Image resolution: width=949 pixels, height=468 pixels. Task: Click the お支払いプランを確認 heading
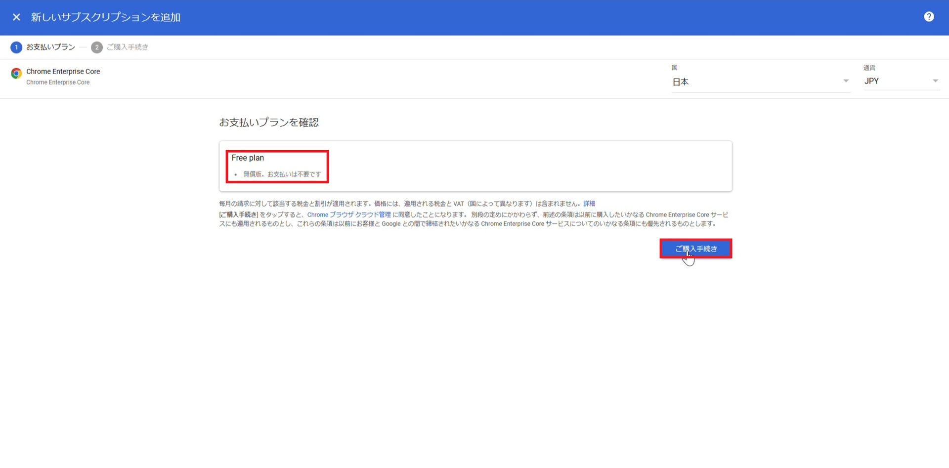tap(269, 123)
